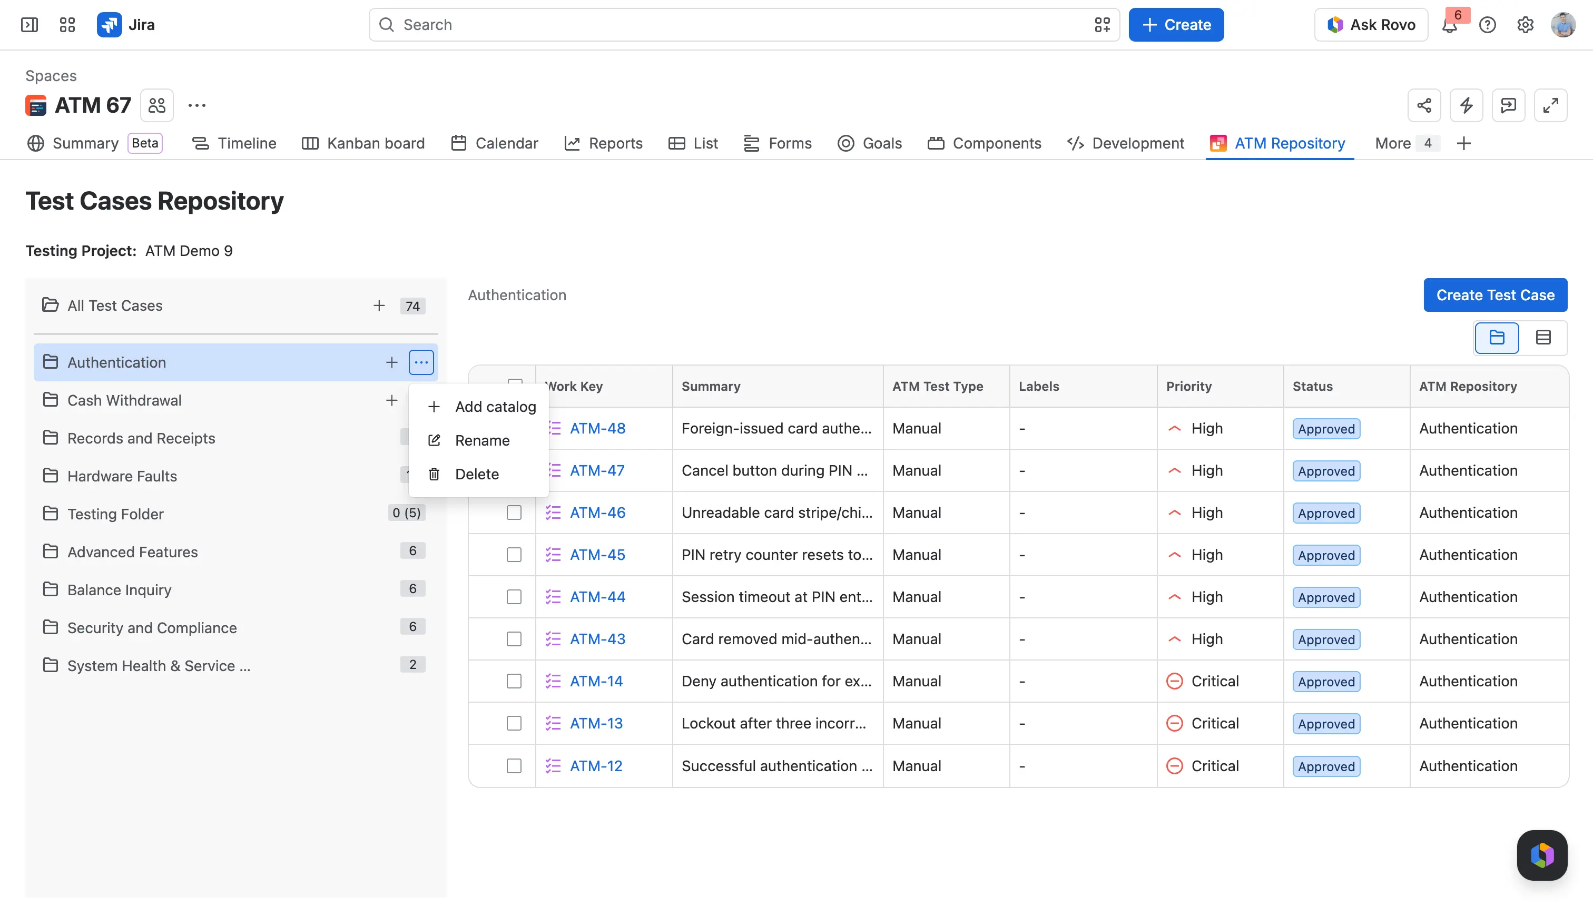1593x906 pixels.
Task: Open the Rovo chat floating button
Action: click(1542, 855)
